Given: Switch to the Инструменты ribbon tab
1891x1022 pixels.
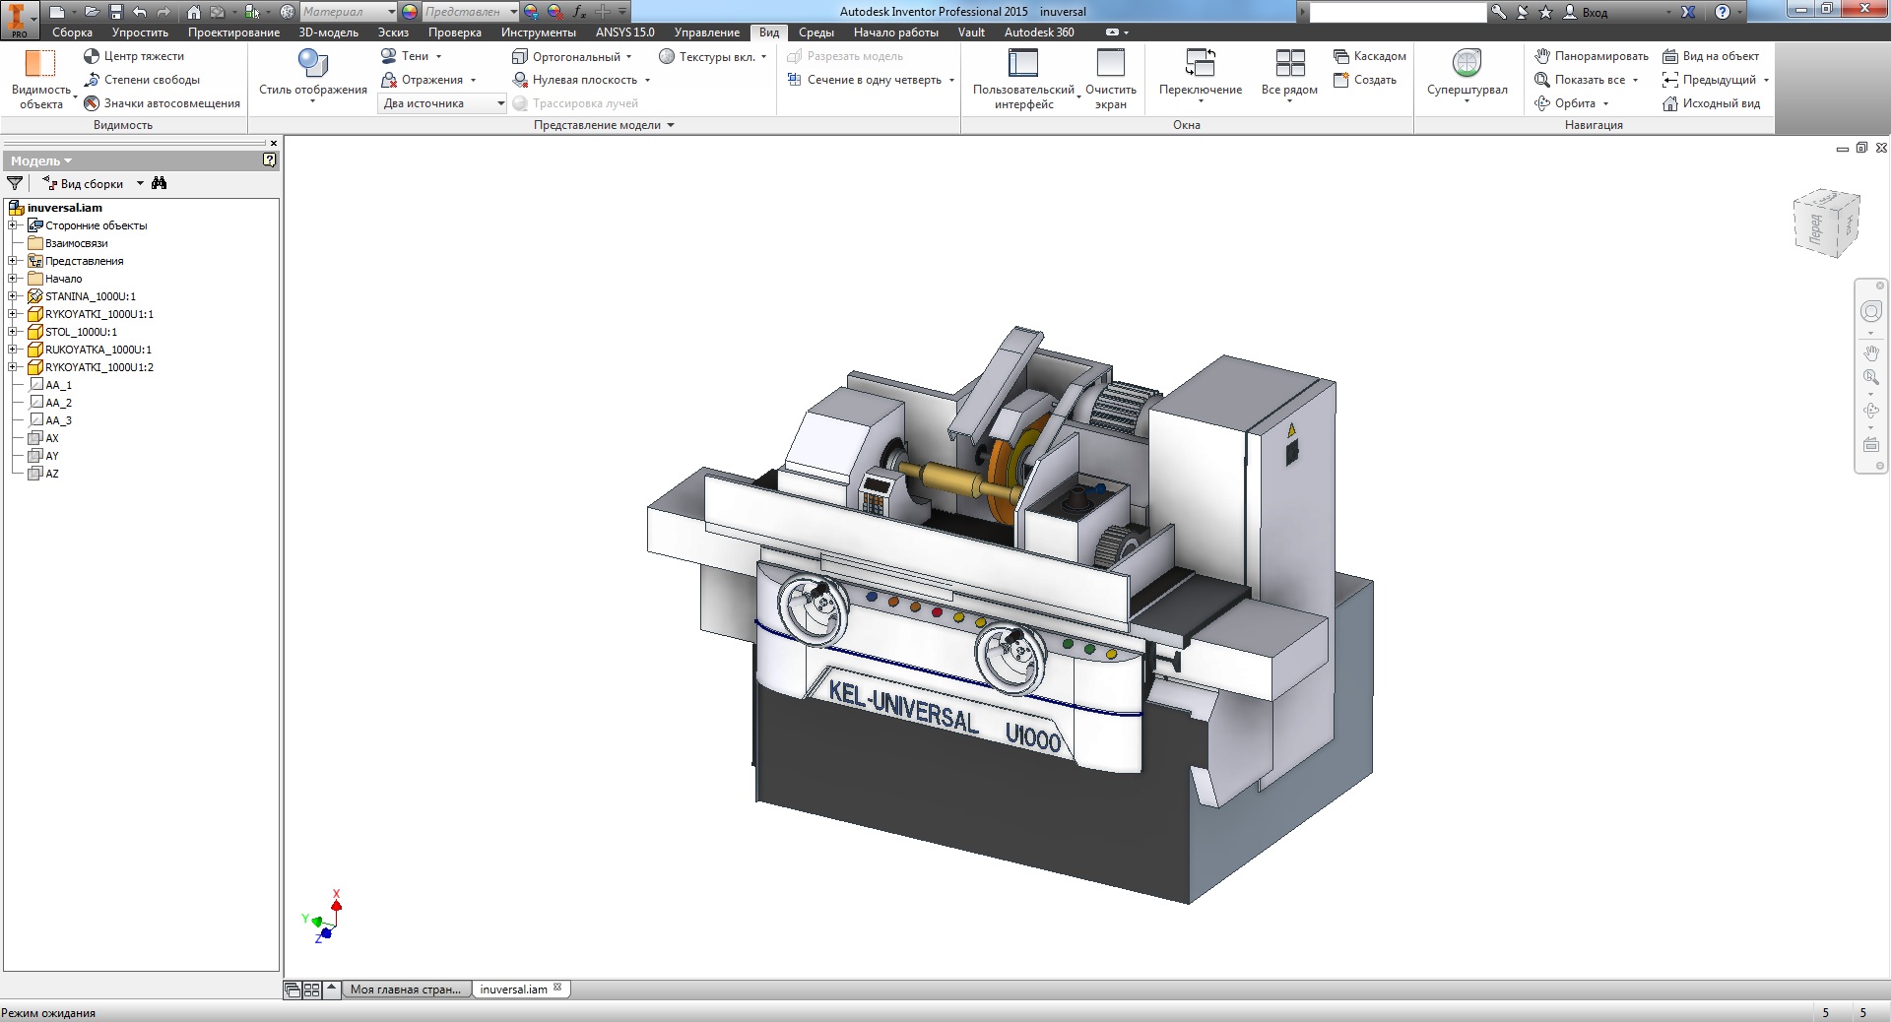Looking at the screenshot, I should pos(538,32).
